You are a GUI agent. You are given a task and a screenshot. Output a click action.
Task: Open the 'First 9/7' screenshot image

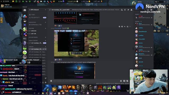pyautogui.click(x=76, y=44)
